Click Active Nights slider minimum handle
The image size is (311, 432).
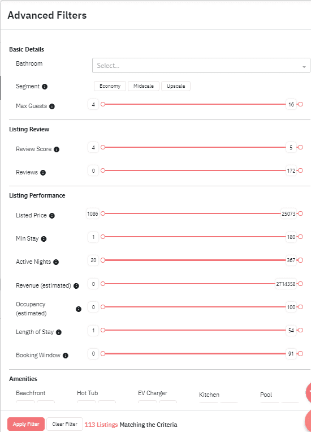pyautogui.click(x=103, y=260)
